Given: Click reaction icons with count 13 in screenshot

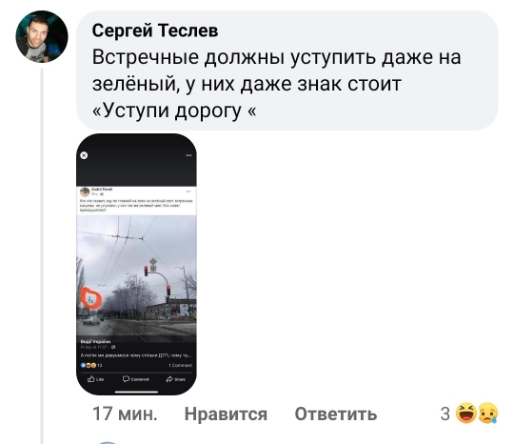Looking at the screenshot, I should [91, 365].
